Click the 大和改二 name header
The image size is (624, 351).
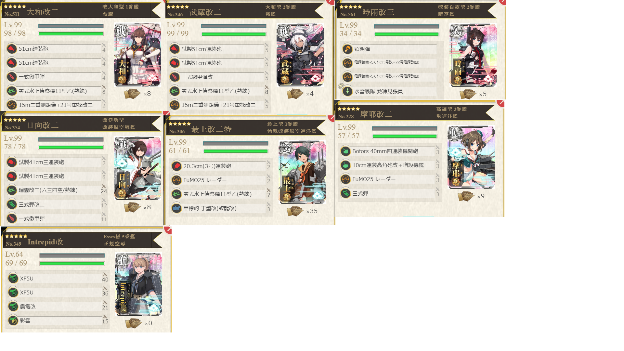click(43, 12)
